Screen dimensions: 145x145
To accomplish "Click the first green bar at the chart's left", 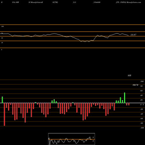I will coord(2,100).
